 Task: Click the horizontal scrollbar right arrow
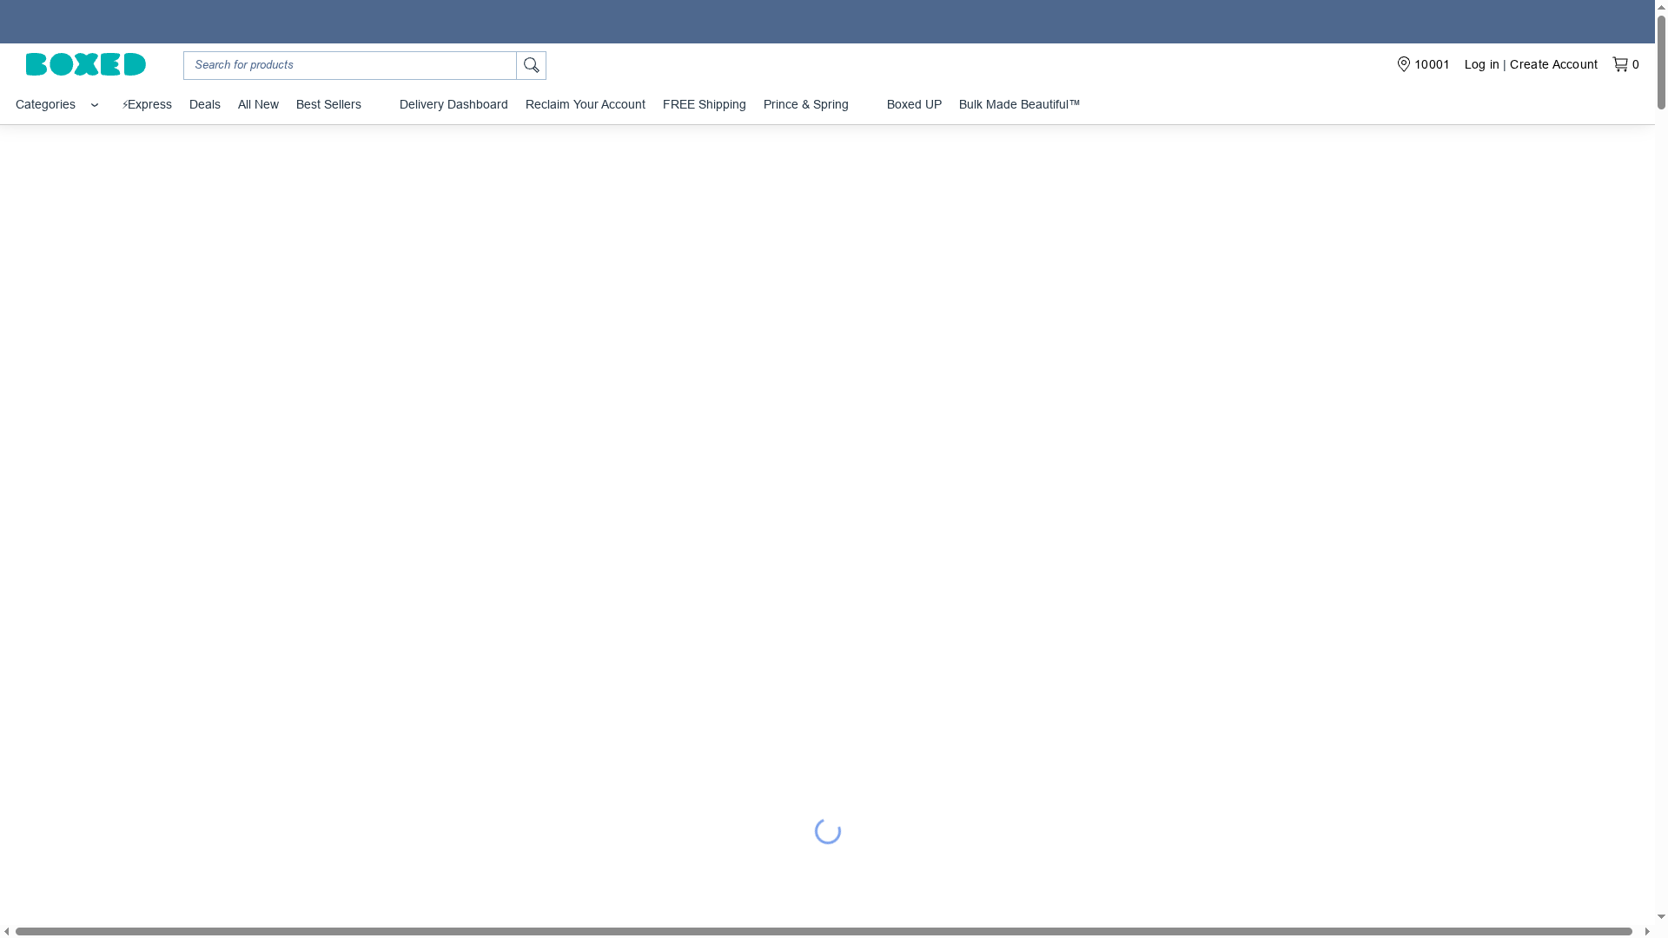pos(1647,931)
